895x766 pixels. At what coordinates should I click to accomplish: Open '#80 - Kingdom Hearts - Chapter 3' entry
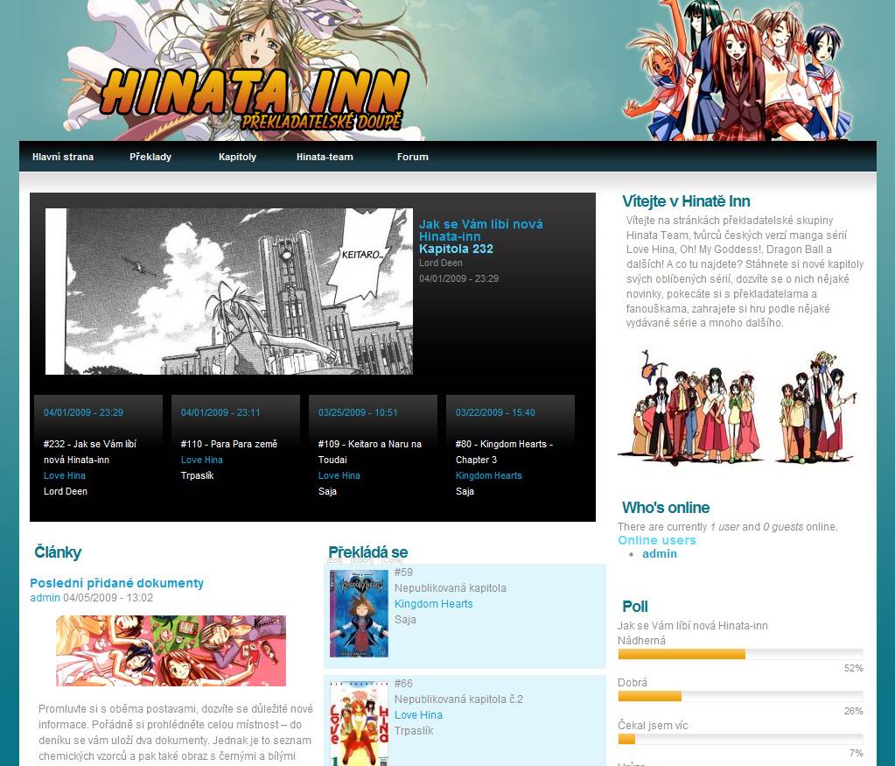pos(504,451)
